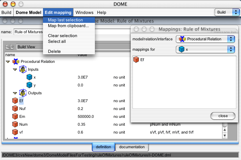Choose Delete menu entry

point(69,51)
